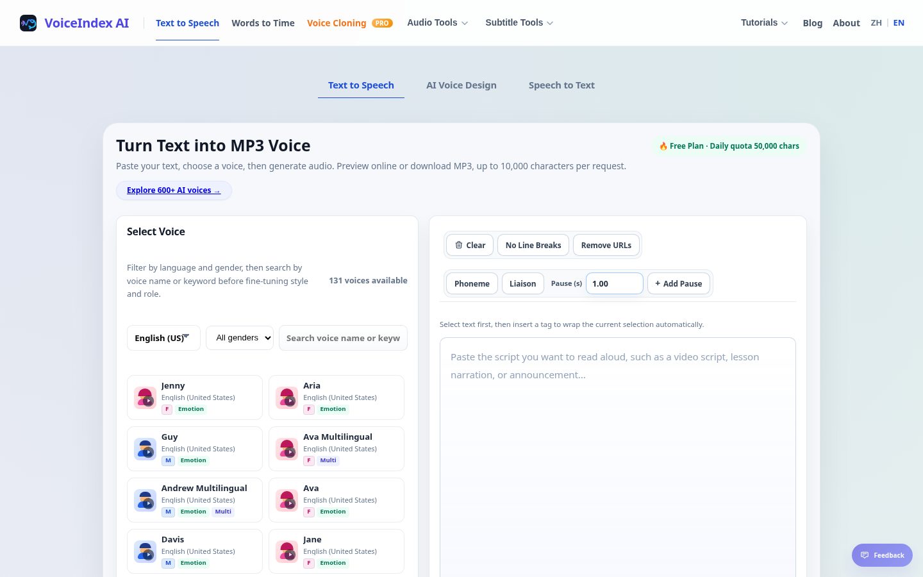923x577 pixels.
Task: Switch language to ZH
Action: tap(876, 22)
